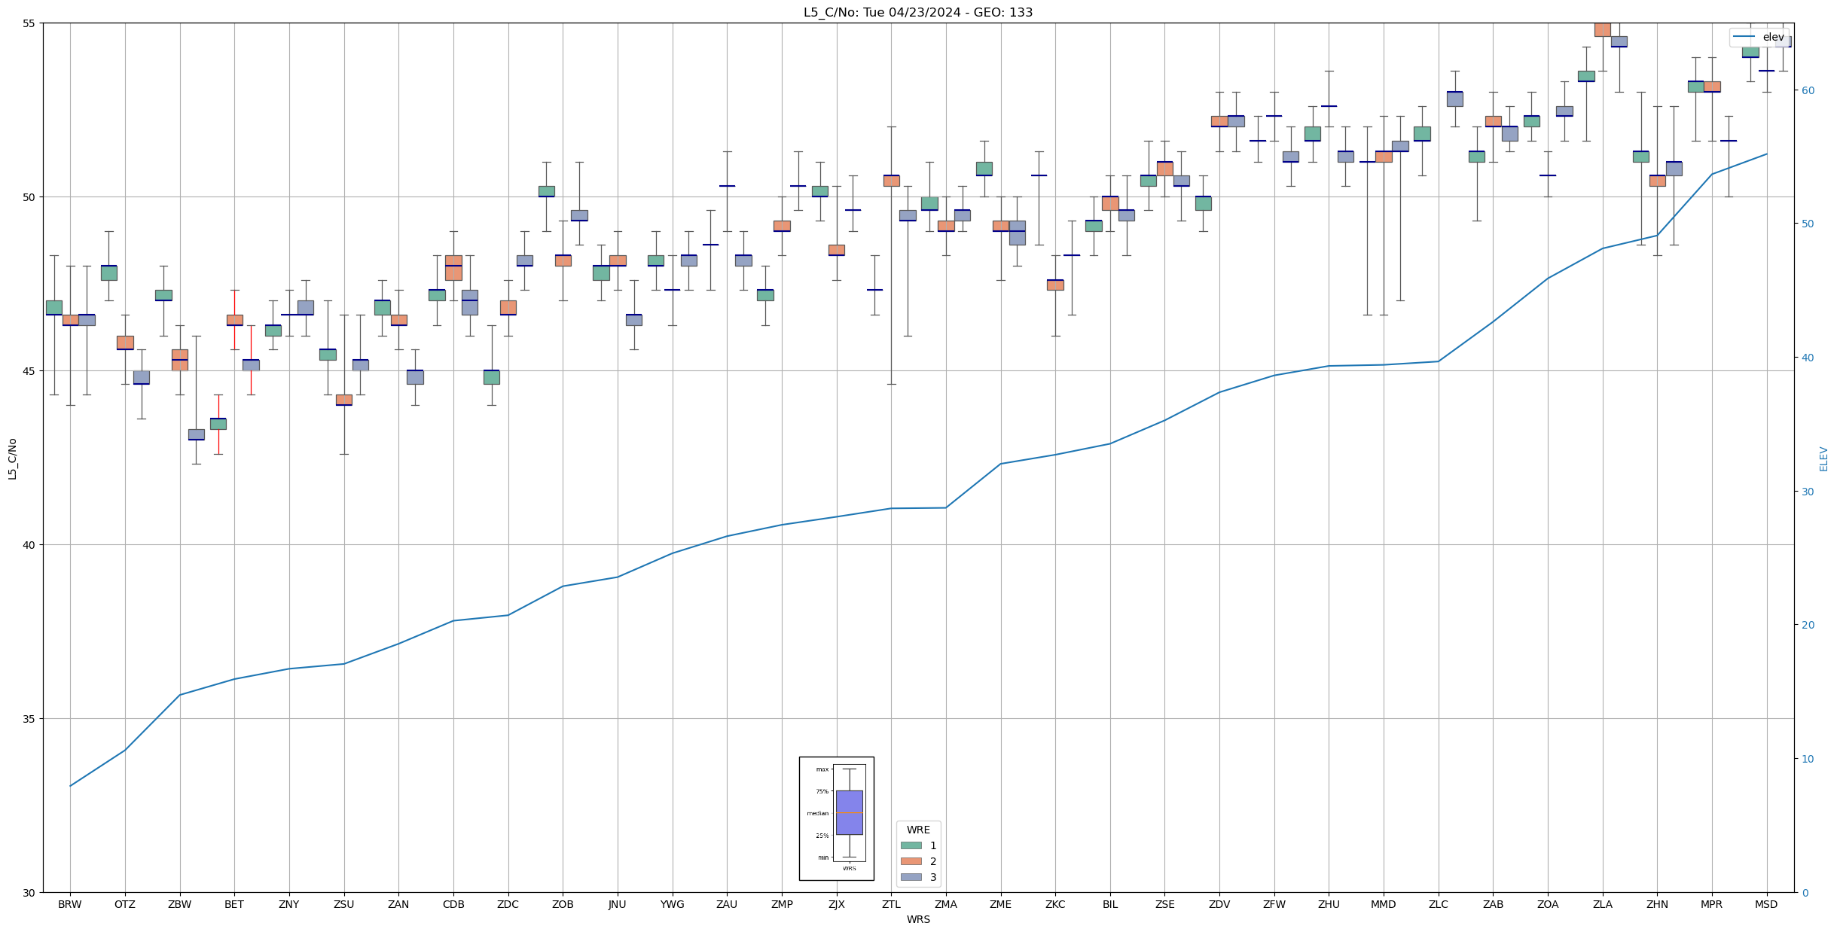The width and height of the screenshot is (1837, 932).
Task: Click the 20 tick on elevation axis
Action: [1807, 625]
